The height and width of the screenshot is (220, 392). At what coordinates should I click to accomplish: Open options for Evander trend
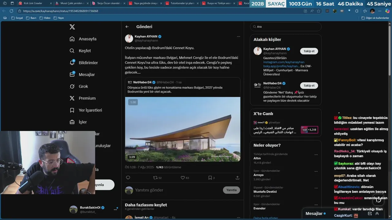[316, 204]
